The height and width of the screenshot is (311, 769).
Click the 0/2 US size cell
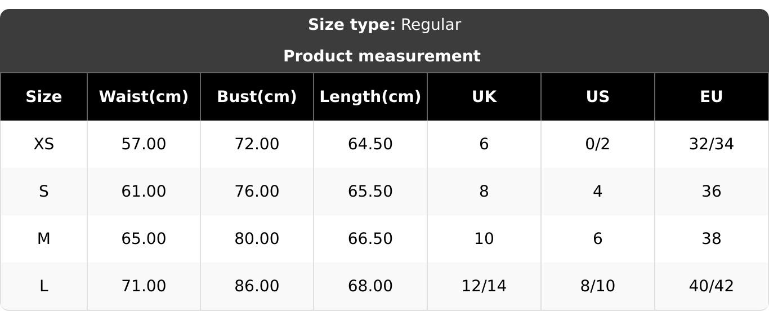coord(598,144)
